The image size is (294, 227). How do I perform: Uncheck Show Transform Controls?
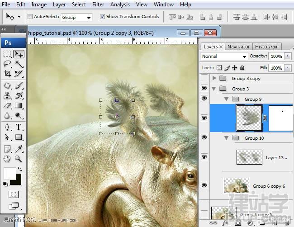point(102,16)
